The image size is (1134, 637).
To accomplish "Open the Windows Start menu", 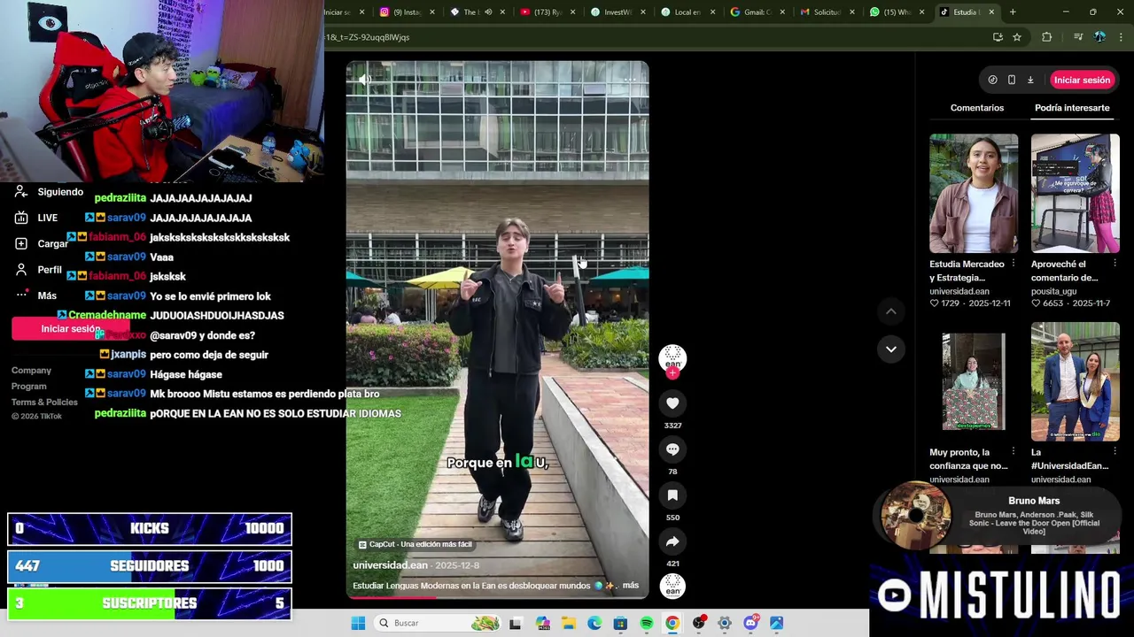I will pos(358,623).
